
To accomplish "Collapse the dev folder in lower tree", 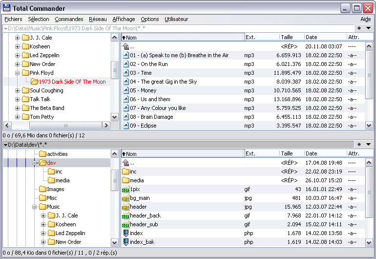I will (x=35, y=163).
